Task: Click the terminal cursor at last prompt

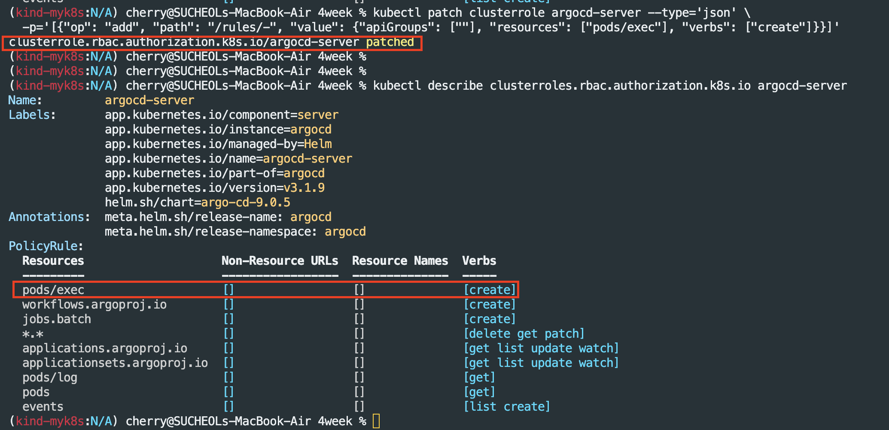Action: [376, 421]
